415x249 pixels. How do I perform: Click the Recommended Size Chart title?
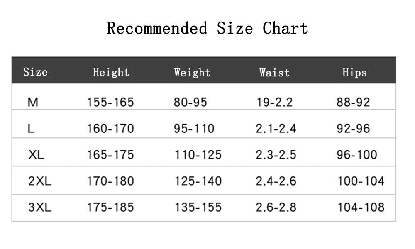click(x=207, y=28)
